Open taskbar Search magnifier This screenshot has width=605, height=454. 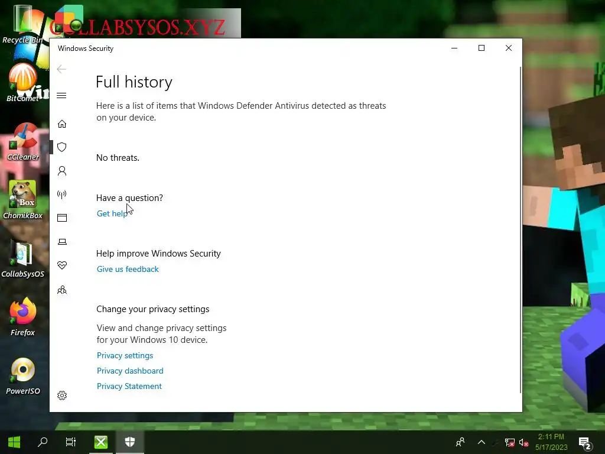click(x=43, y=442)
